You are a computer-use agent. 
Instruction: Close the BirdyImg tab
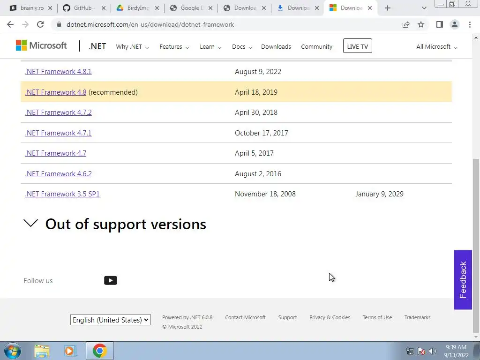[x=157, y=8]
